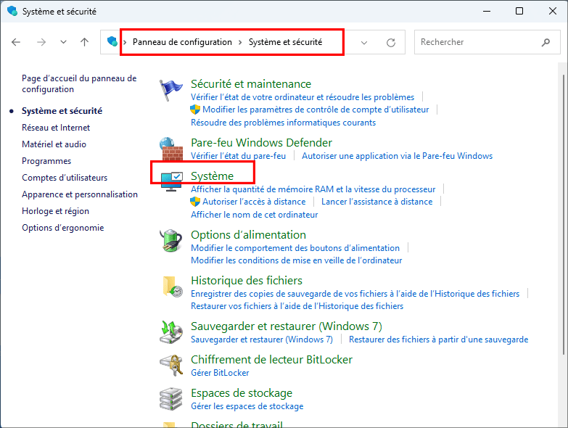Image resolution: width=568 pixels, height=428 pixels.
Task: Select Programmes in sidebar
Action: (46, 161)
